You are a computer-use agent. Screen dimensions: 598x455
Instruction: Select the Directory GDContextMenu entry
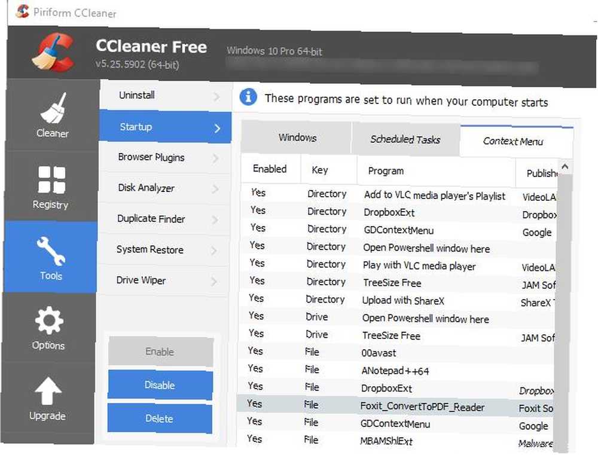pos(397,230)
